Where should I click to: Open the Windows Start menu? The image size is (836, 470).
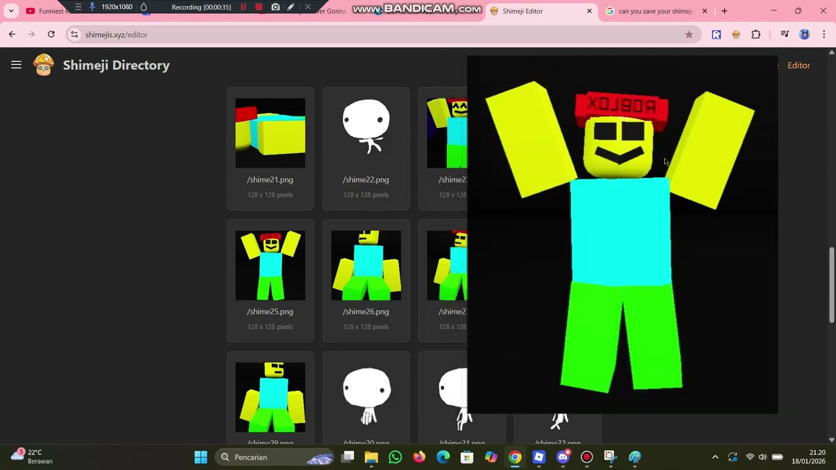[201, 457]
